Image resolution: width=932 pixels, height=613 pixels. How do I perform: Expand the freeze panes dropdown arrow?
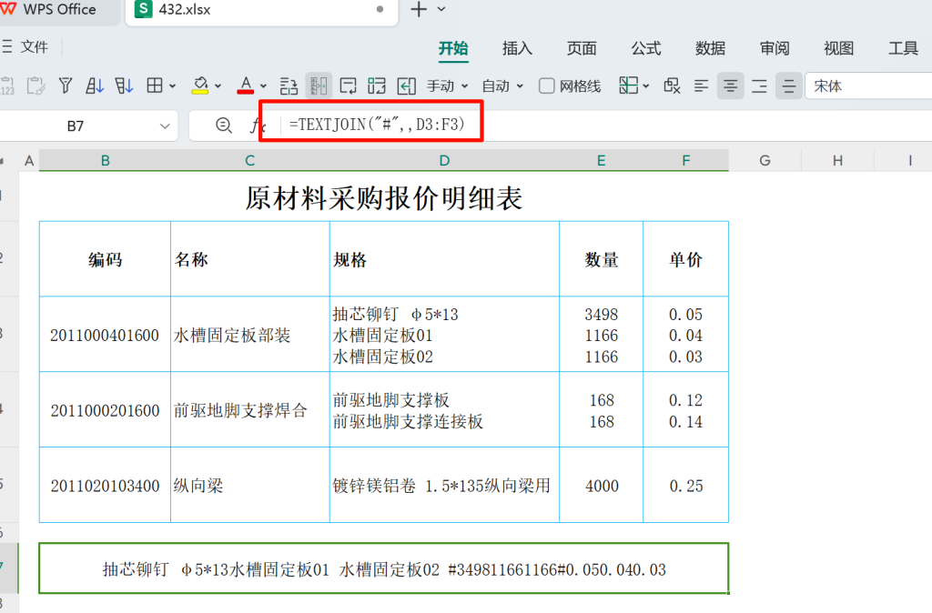pyautogui.click(x=646, y=86)
